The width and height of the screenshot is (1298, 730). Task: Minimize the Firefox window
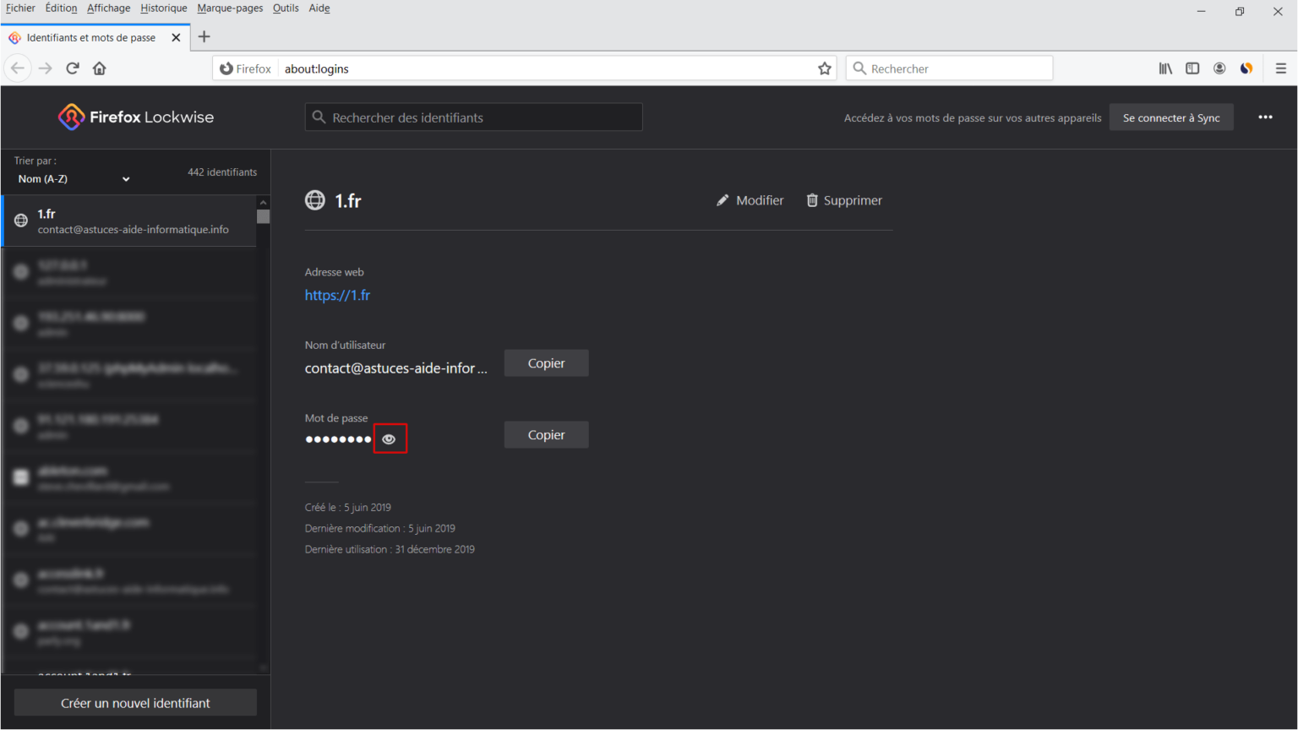click(x=1201, y=11)
